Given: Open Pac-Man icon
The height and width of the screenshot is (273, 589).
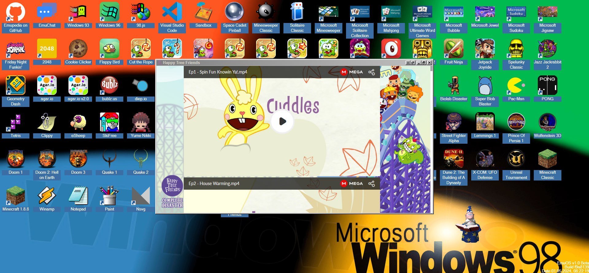Looking at the screenshot, I should [516, 88].
